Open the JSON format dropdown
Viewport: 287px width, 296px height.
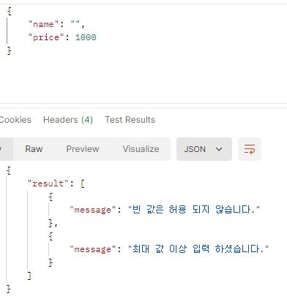pos(204,149)
